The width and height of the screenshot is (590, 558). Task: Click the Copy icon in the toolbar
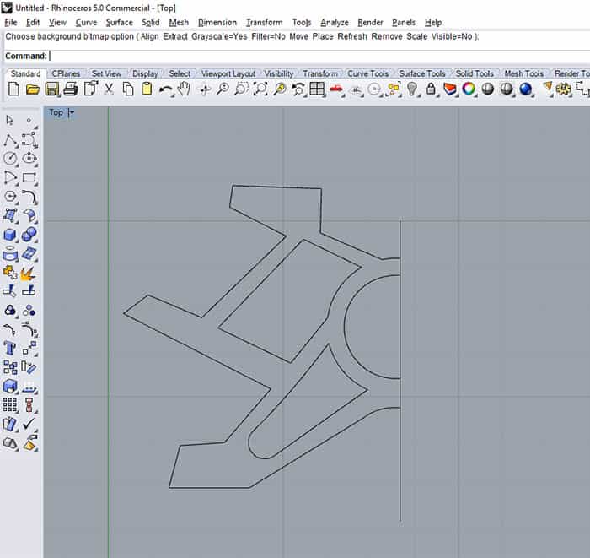(x=128, y=89)
